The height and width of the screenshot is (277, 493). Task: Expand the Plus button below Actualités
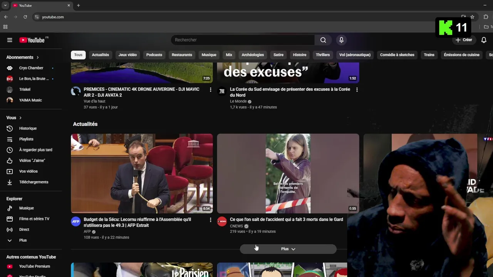click(x=288, y=249)
